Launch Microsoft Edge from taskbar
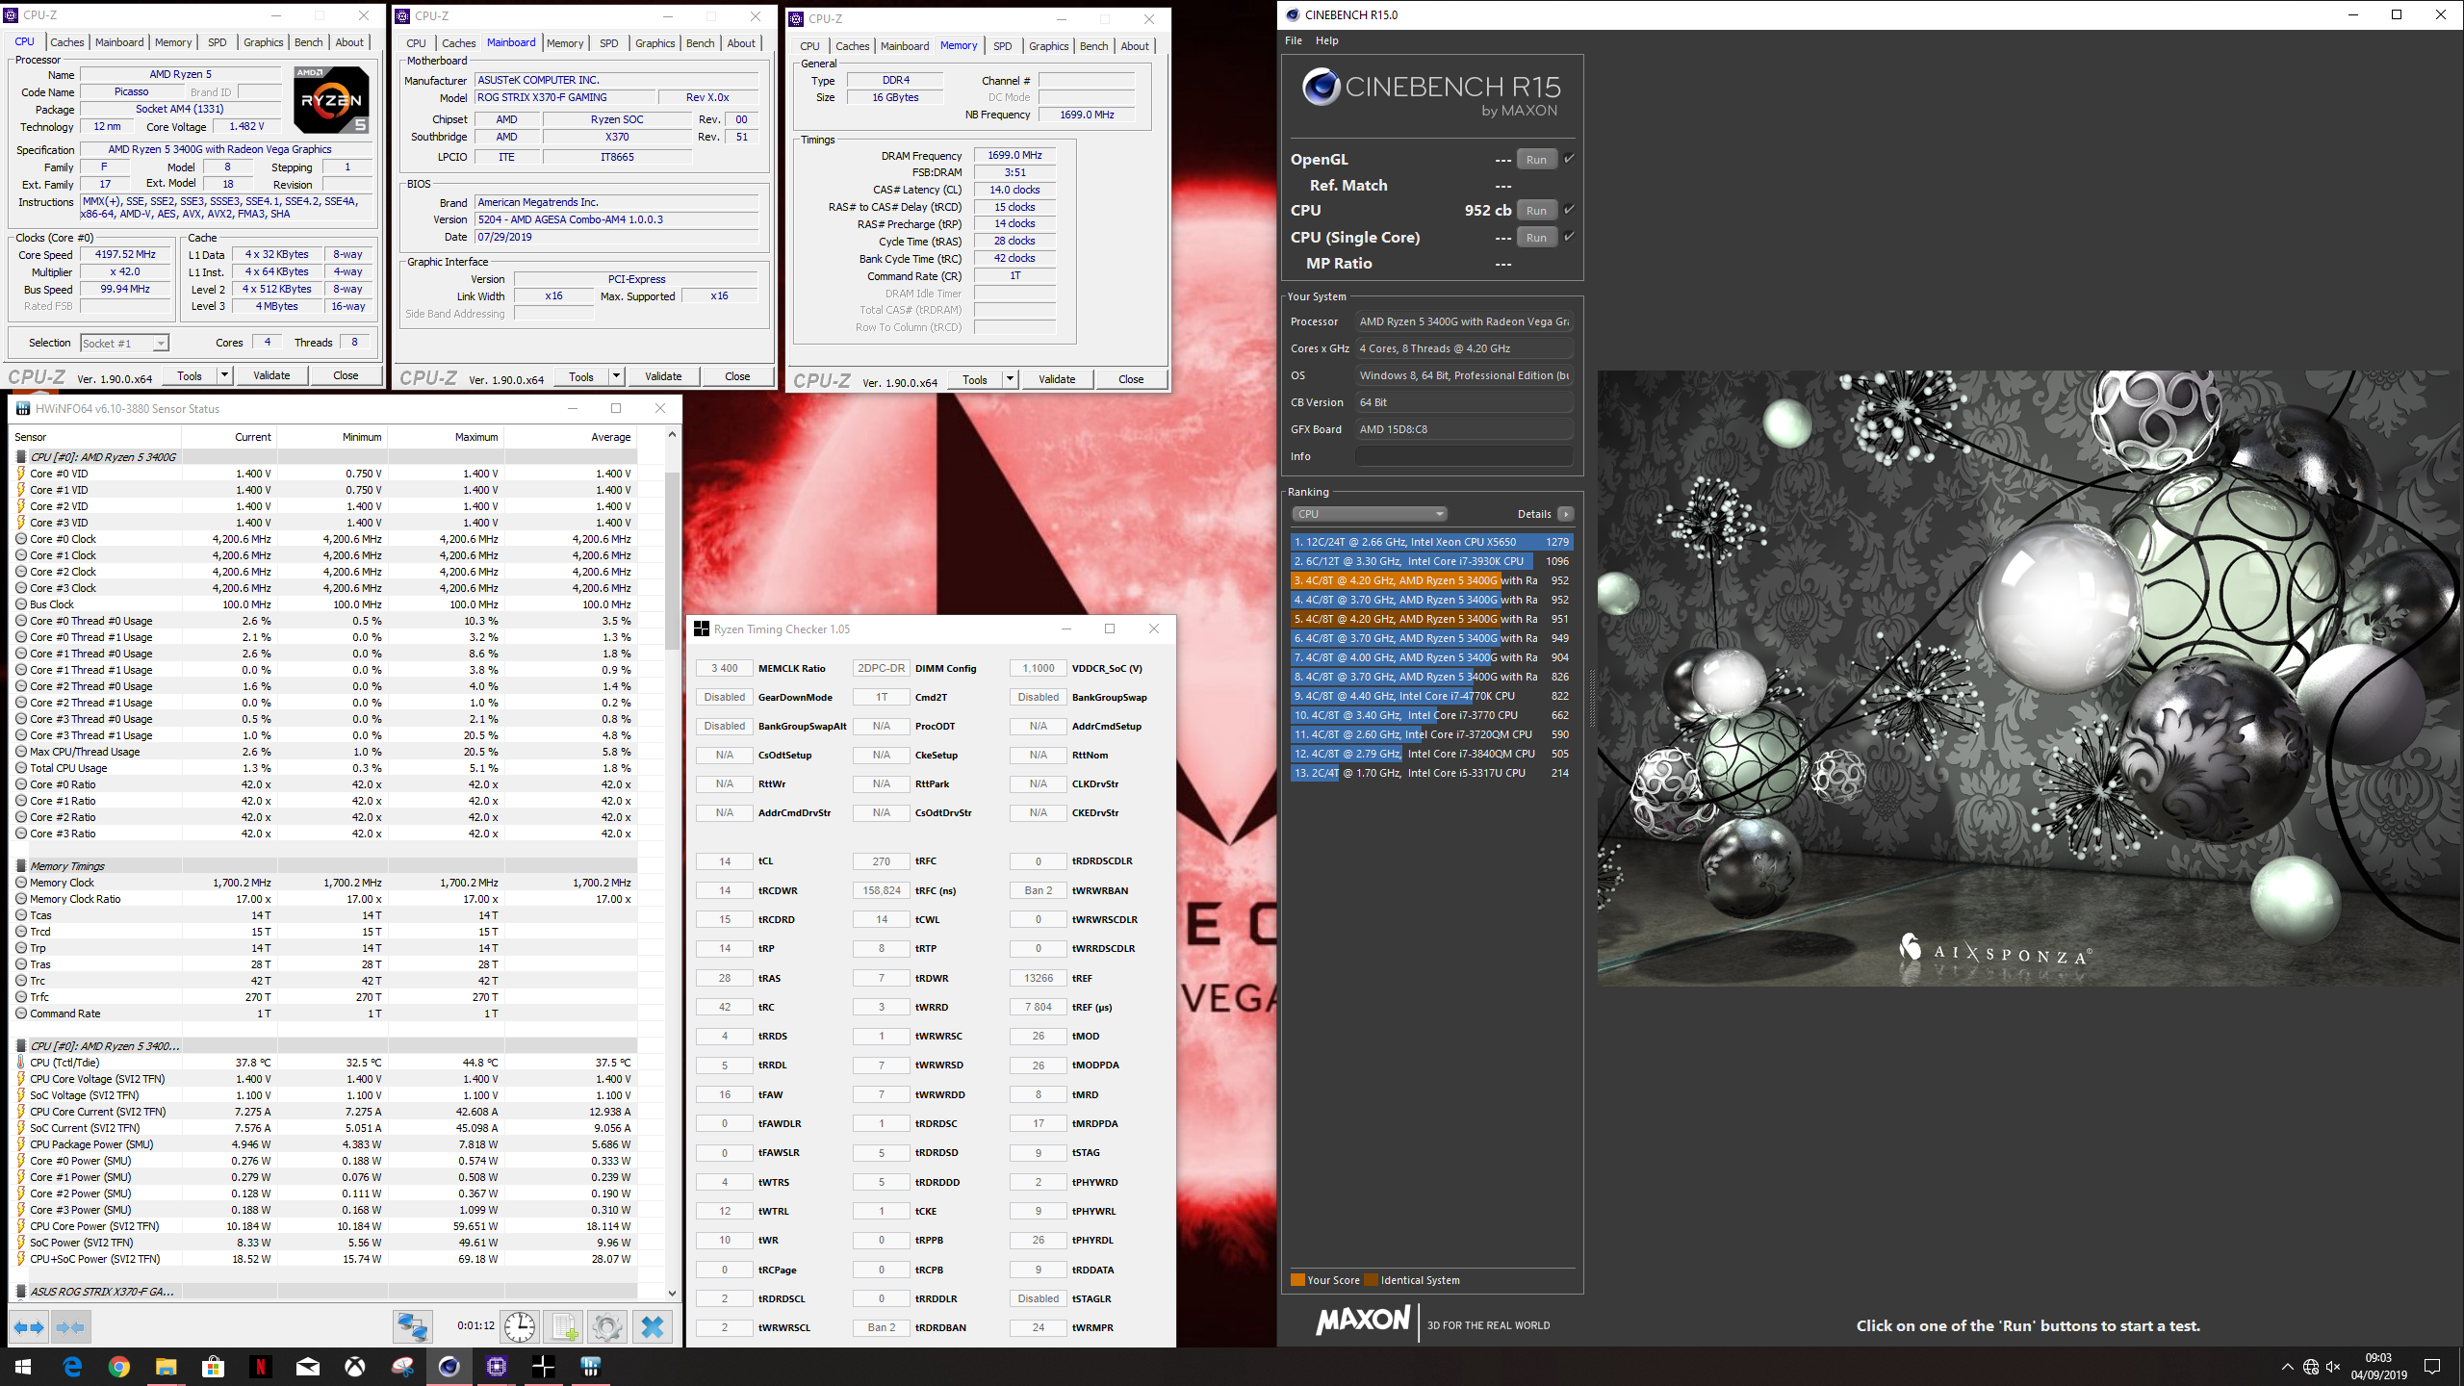The height and width of the screenshot is (1386, 2464). tap(72, 1367)
